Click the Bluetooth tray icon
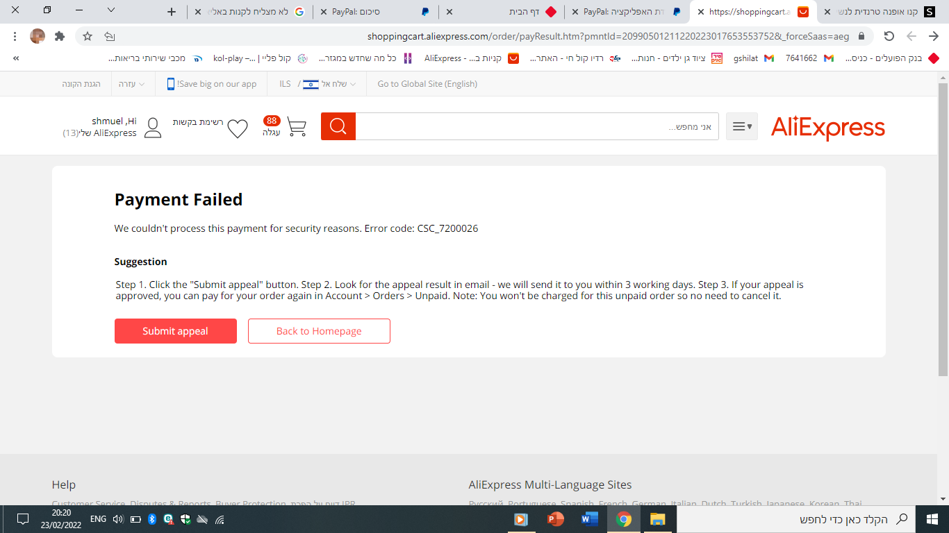The width and height of the screenshot is (949, 533). (x=152, y=519)
